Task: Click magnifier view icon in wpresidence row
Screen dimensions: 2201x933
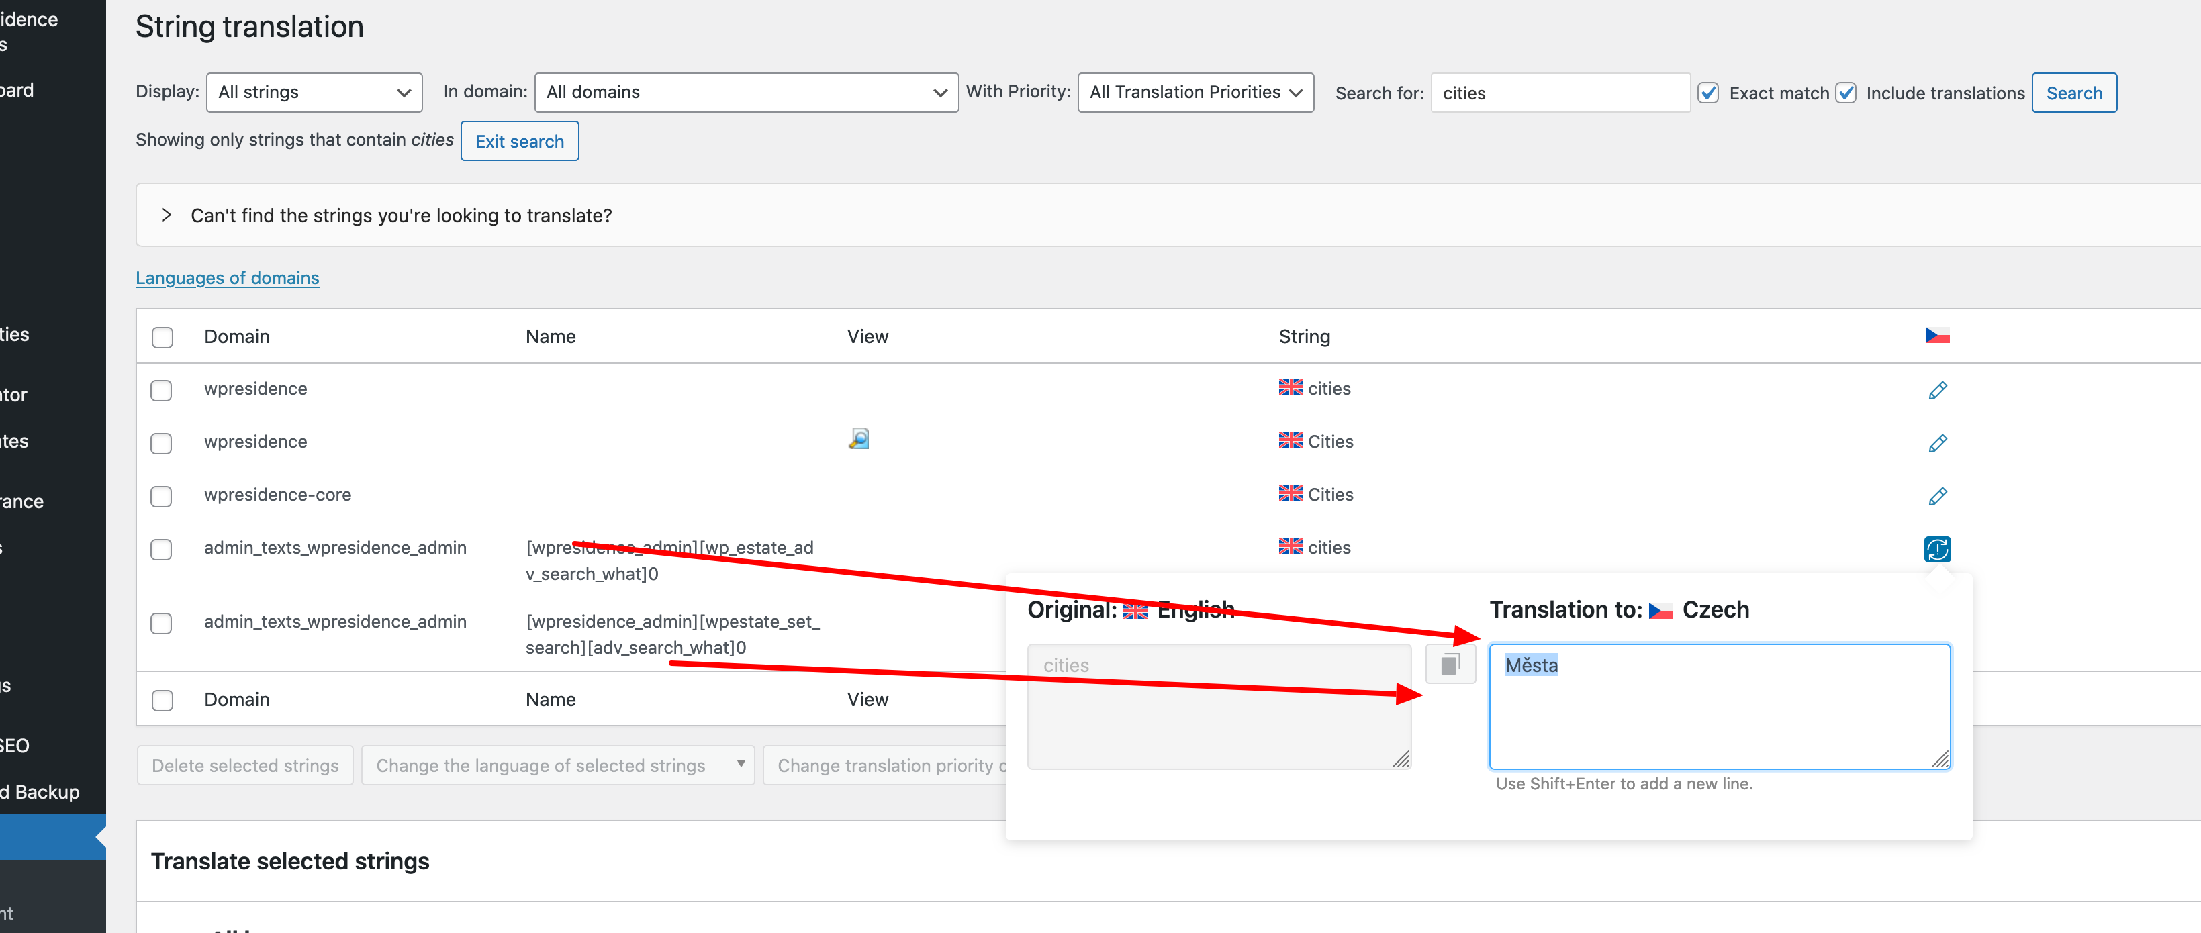Action: pyautogui.click(x=858, y=439)
